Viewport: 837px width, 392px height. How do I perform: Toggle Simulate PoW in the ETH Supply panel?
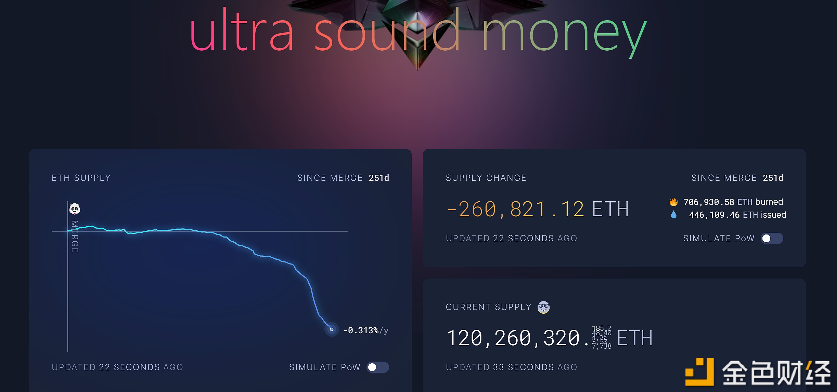pyautogui.click(x=377, y=367)
